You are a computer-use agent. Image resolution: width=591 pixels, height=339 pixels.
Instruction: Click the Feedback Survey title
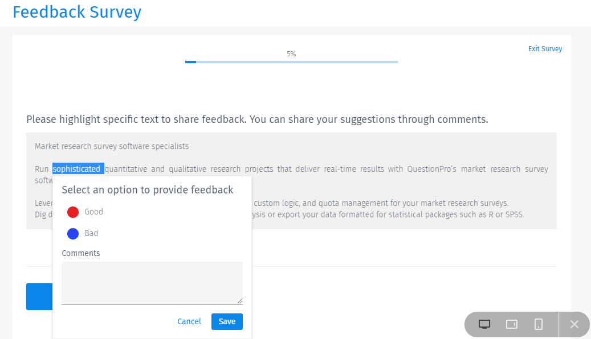click(77, 12)
